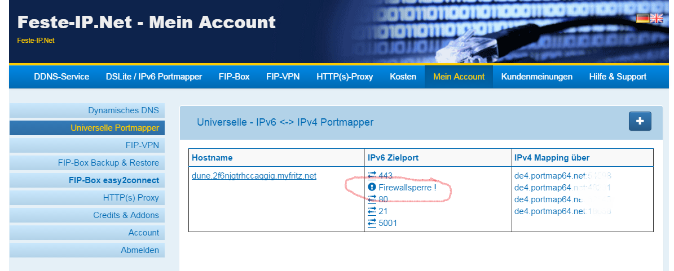
Task: Select FIP-Box easy2connect in the sidebar
Action: (x=113, y=180)
